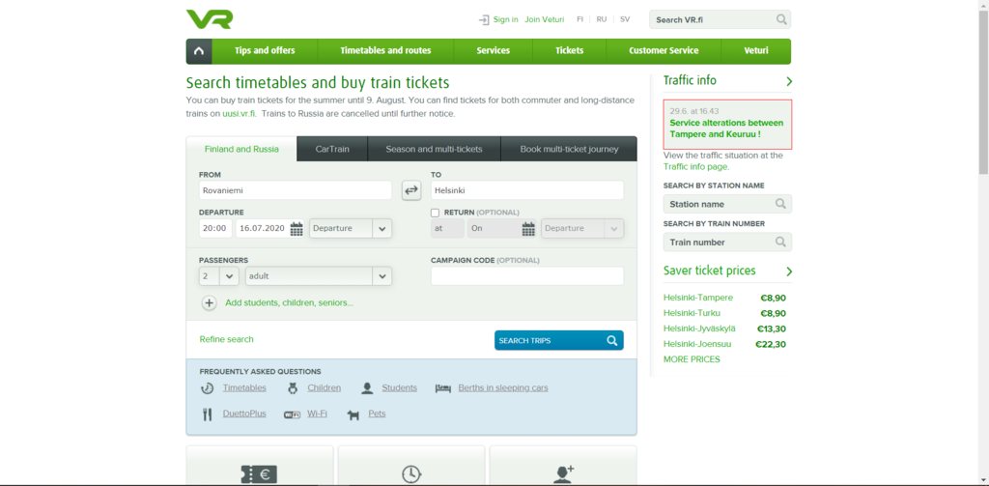Click the Helsinki-Joensuu saver price link
Viewport: 989px width, 486px height.
699,344
